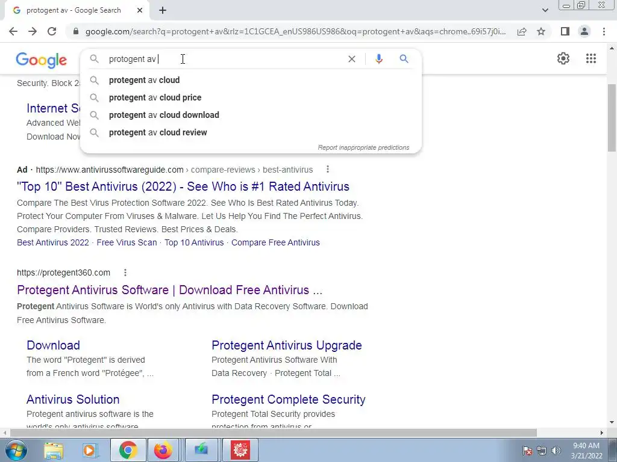Click the horizontal scrollbar thumb
Viewport: 617px width, 462px height.
274,433
